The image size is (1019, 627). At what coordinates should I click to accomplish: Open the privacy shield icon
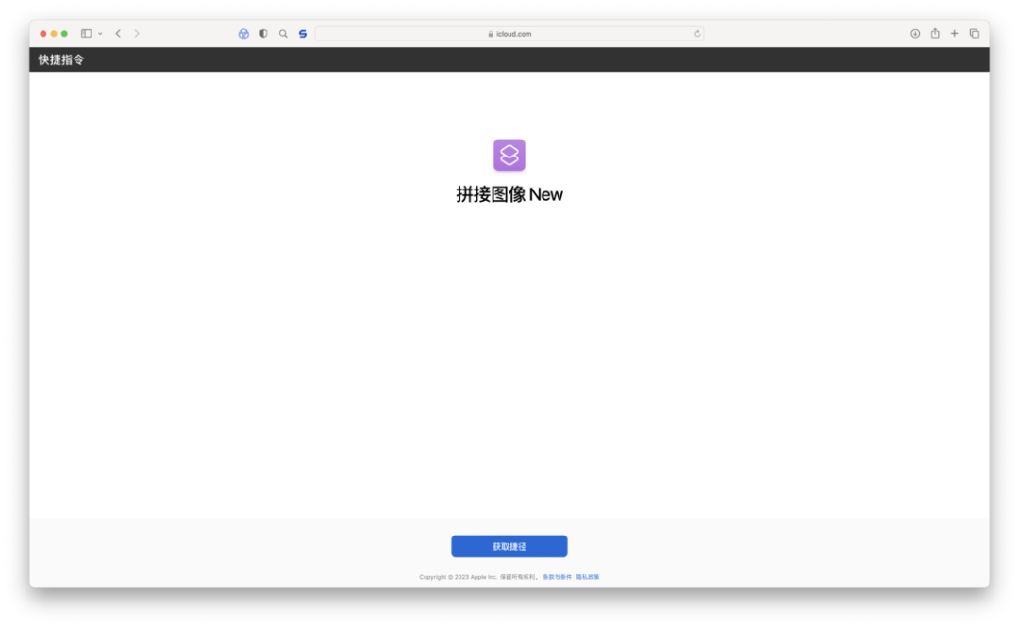(x=263, y=33)
